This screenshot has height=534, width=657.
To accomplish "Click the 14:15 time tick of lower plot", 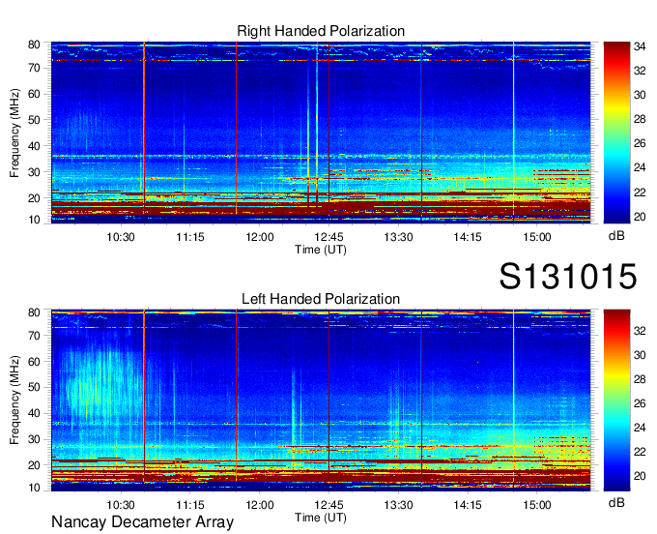I will pos(468,505).
